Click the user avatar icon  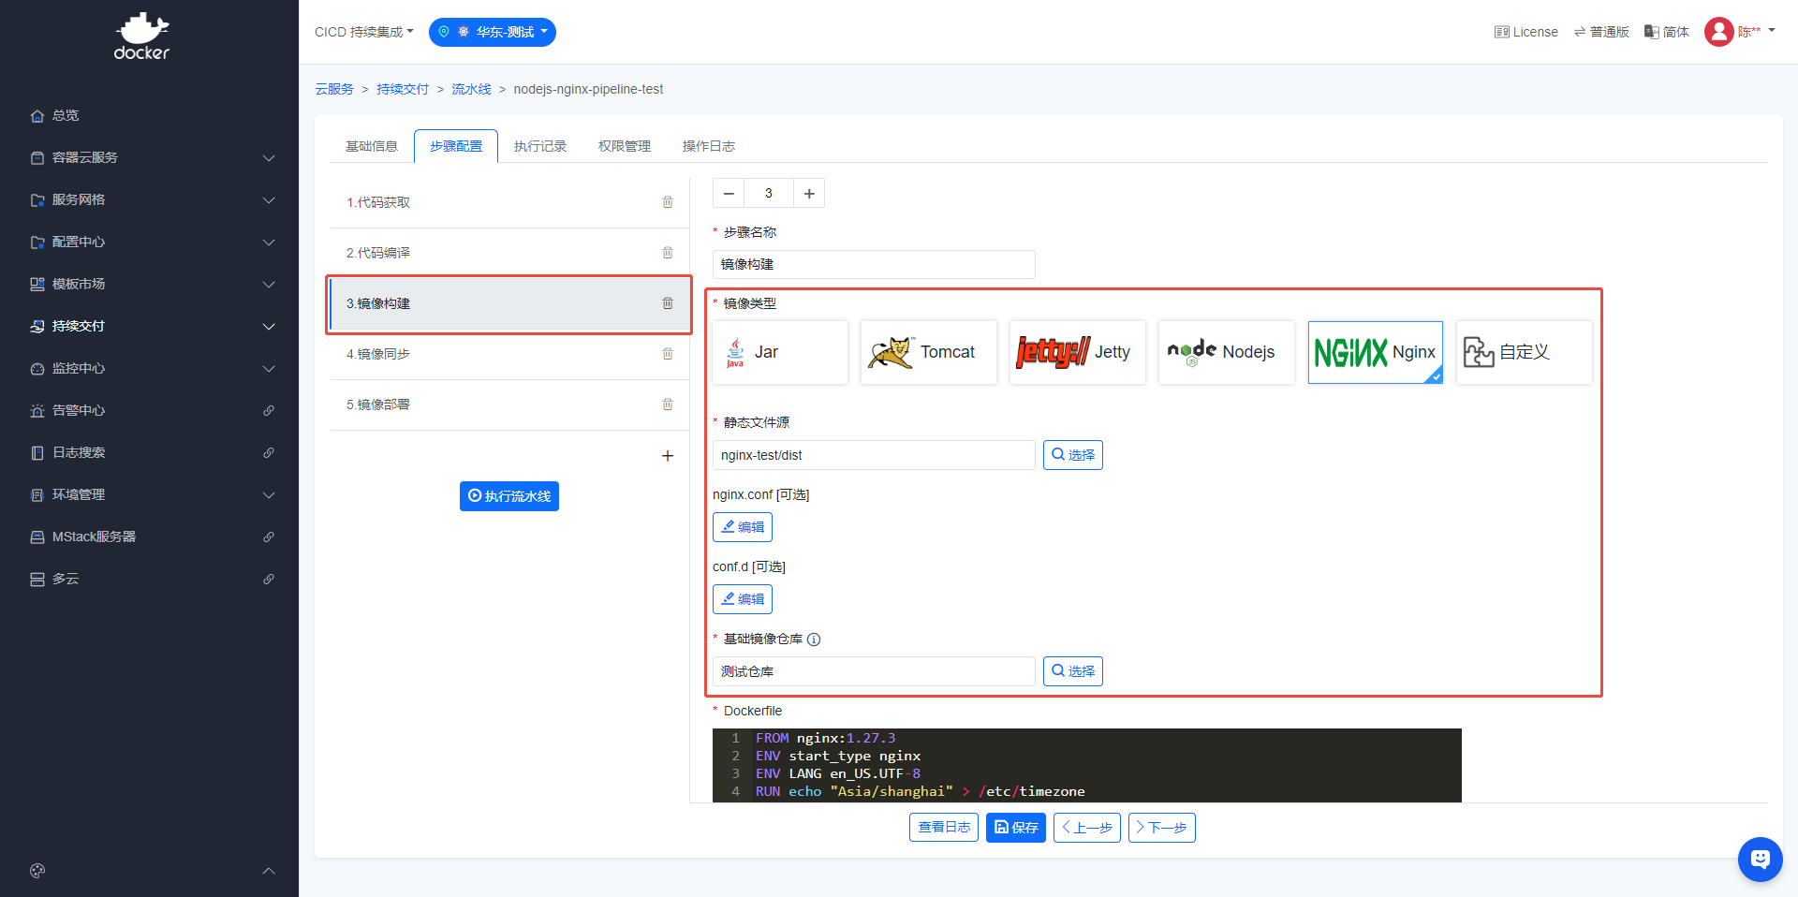click(x=1718, y=32)
